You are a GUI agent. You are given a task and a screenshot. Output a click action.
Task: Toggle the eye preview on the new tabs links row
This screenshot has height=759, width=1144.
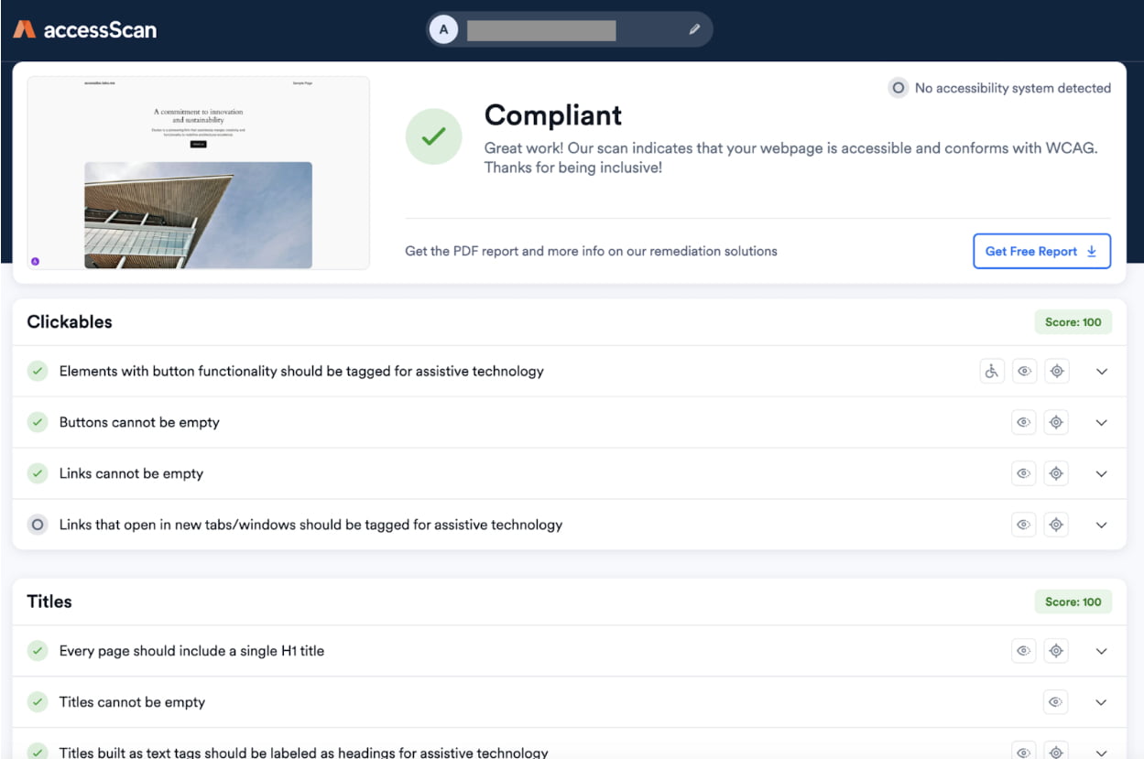pos(1024,525)
